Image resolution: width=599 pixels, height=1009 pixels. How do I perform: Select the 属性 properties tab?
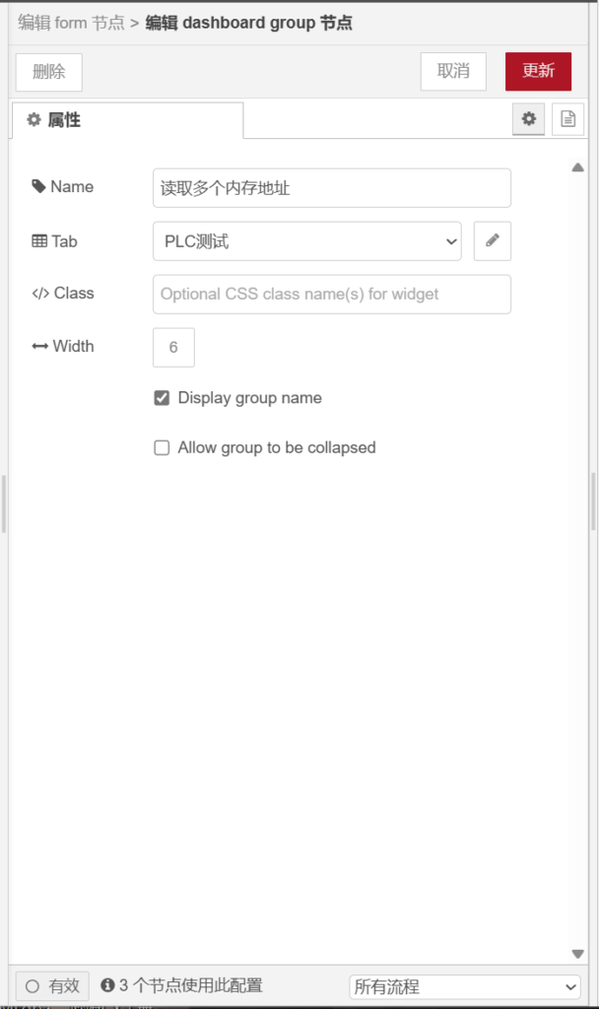point(126,120)
